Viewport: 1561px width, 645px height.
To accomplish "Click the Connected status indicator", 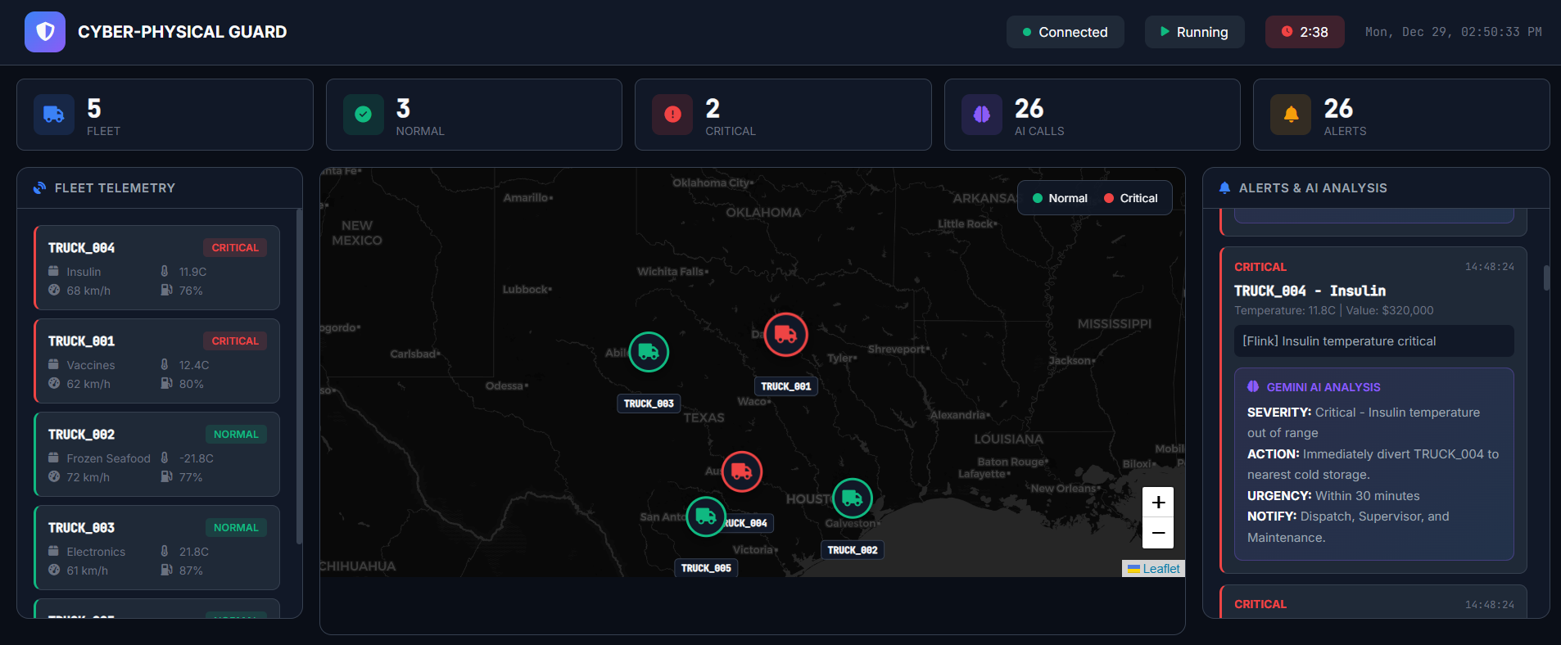I will [1065, 32].
